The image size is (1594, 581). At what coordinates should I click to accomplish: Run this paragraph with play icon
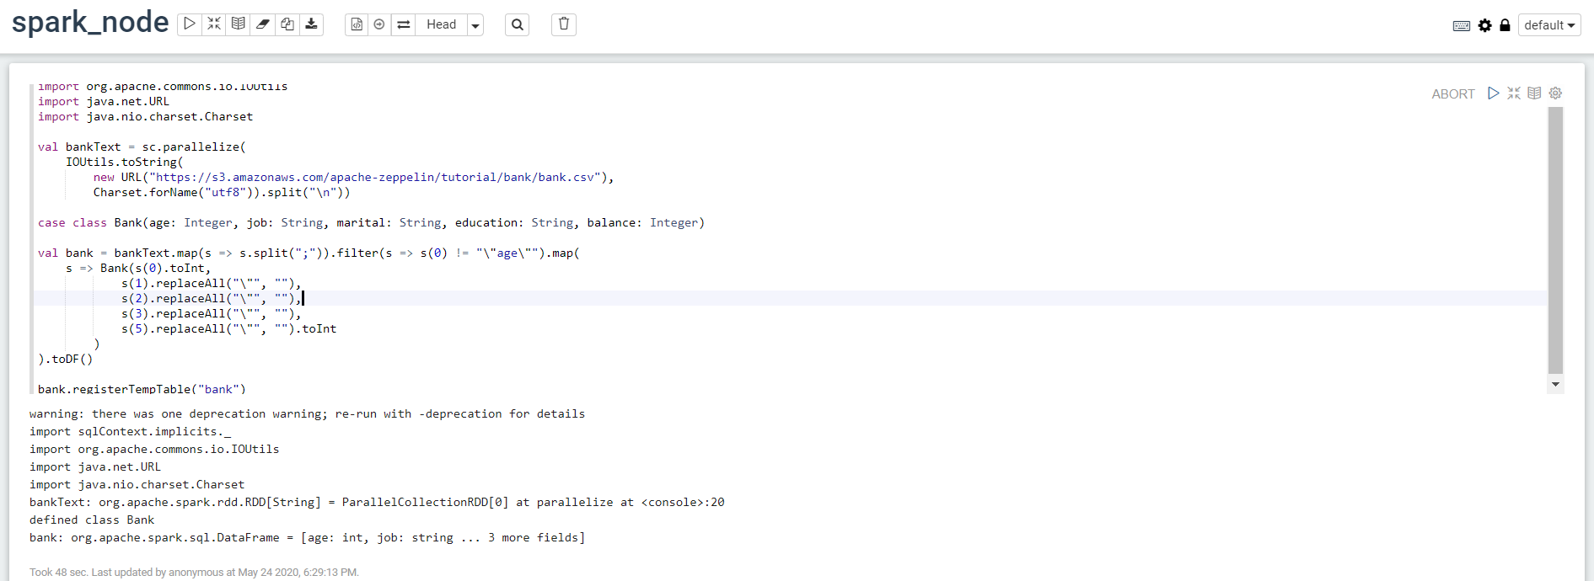tap(1494, 93)
